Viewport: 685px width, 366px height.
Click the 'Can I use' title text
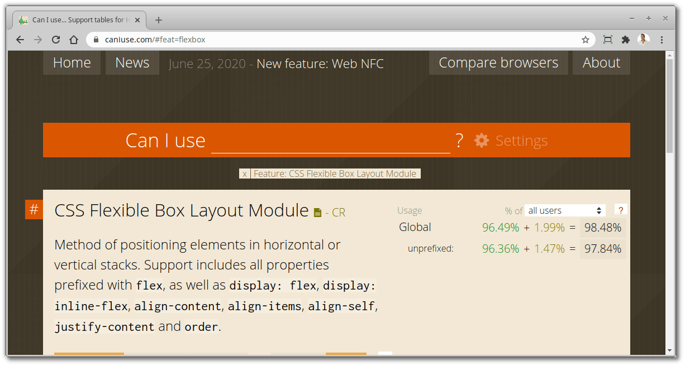(x=165, y=141)
